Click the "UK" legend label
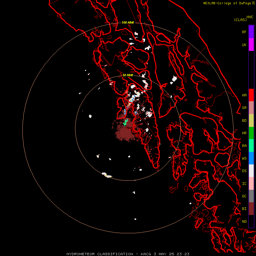 click(244, 45)
